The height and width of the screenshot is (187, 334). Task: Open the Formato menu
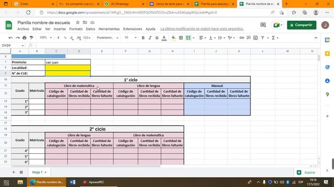tap(76, 29)
